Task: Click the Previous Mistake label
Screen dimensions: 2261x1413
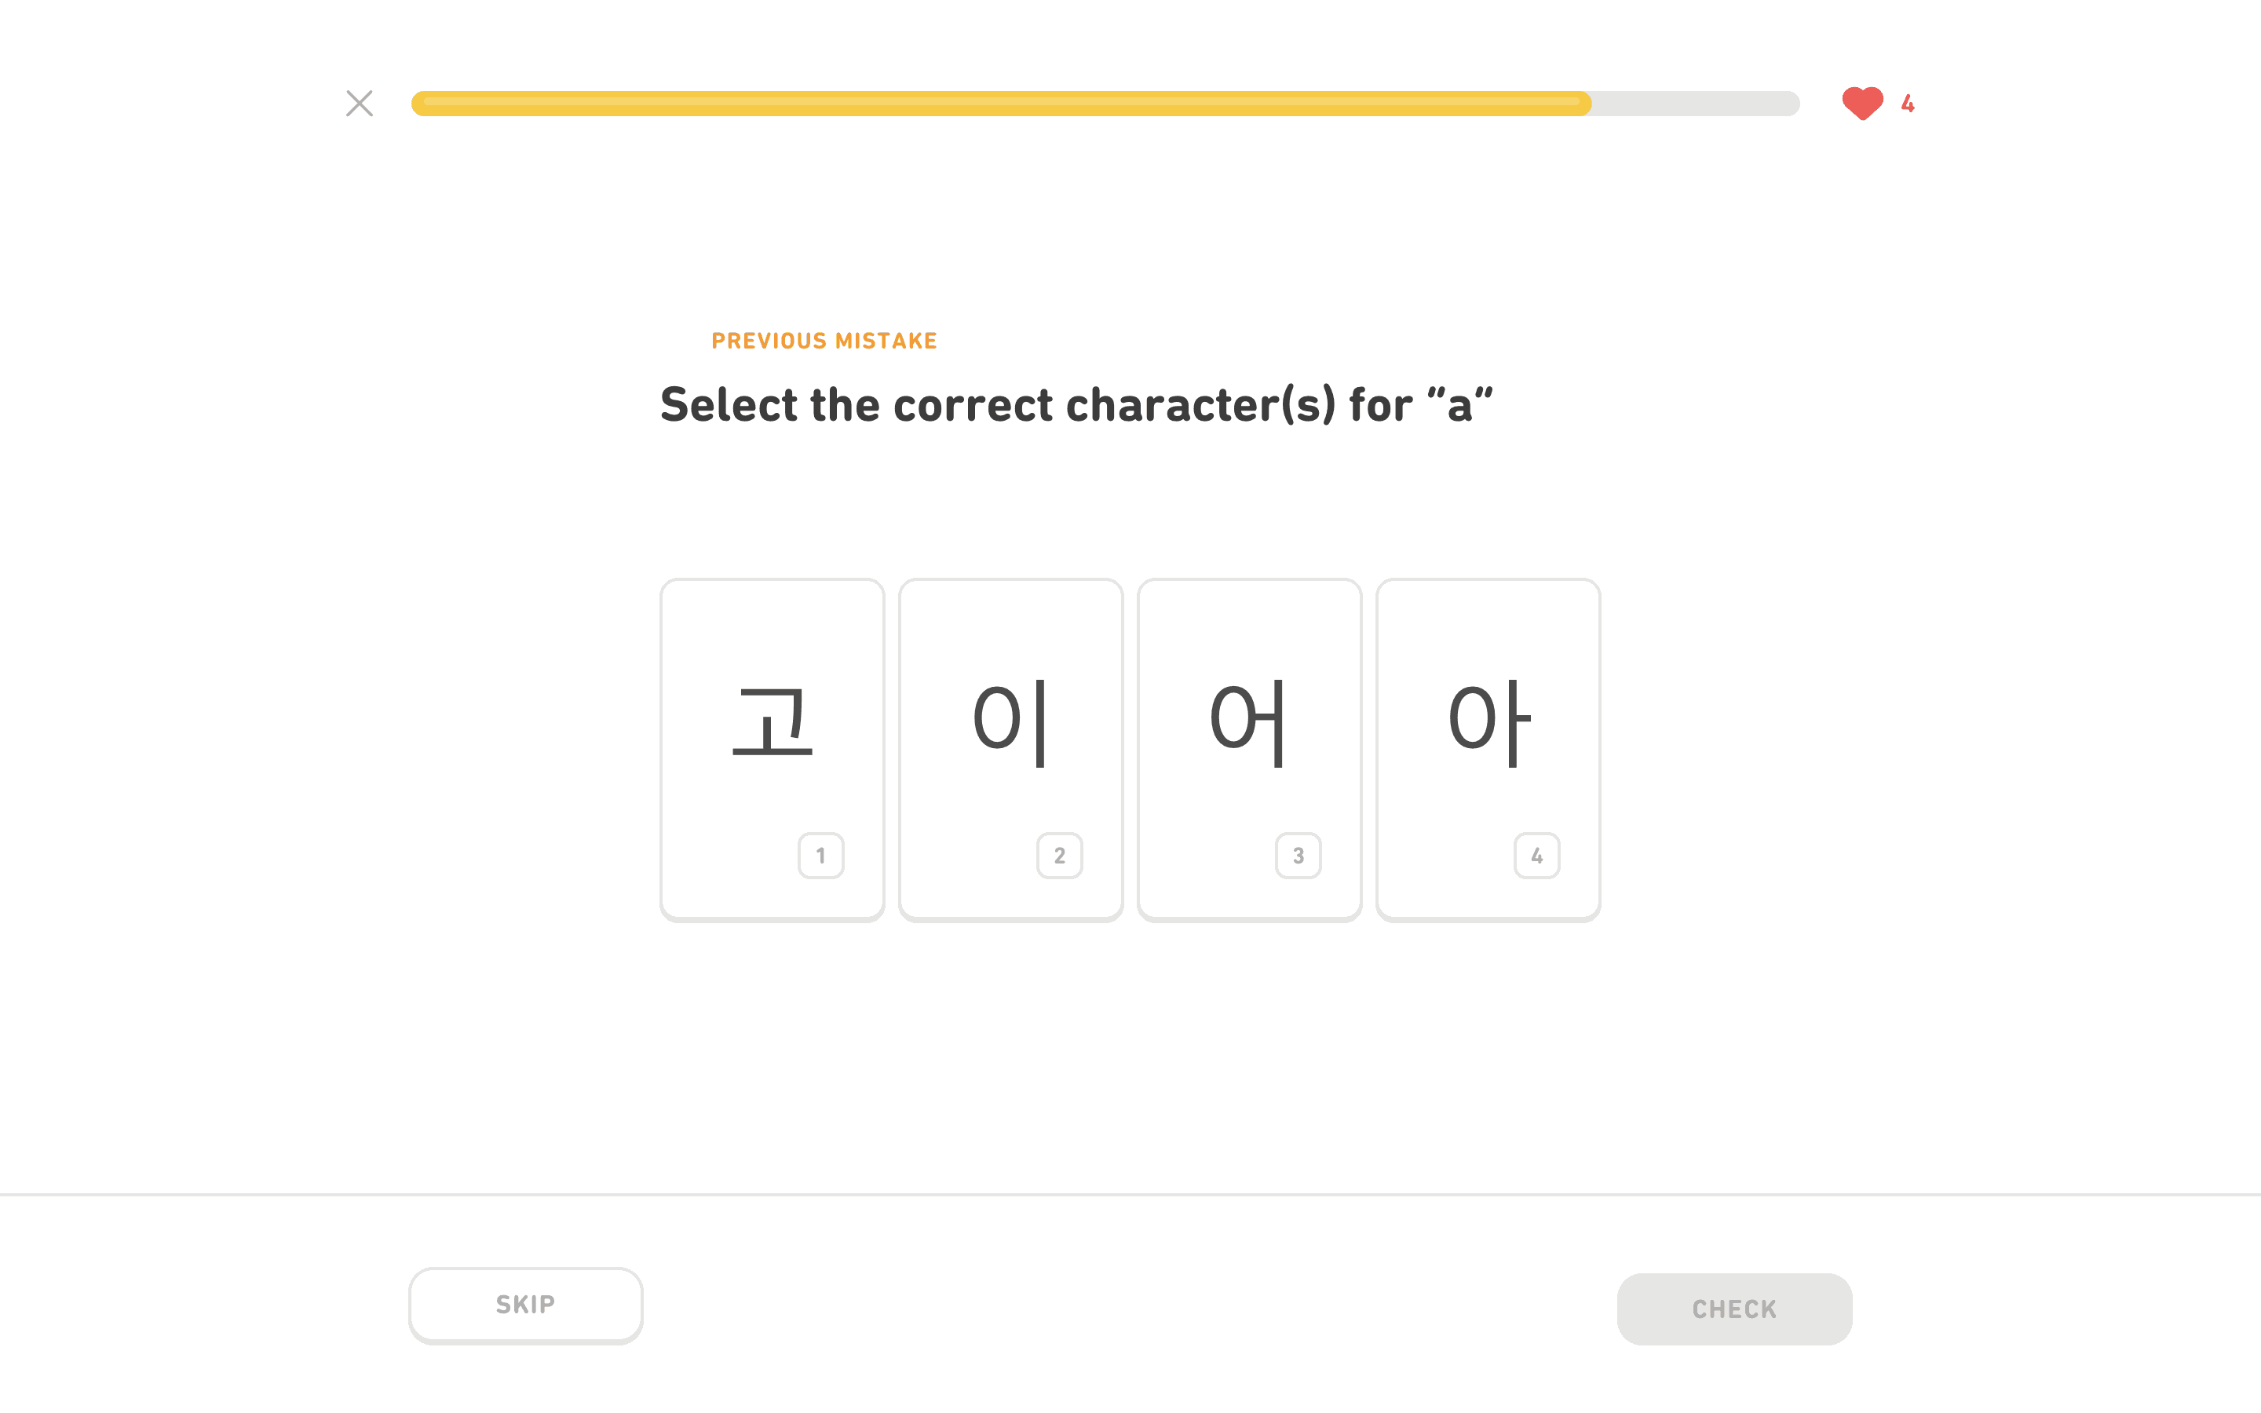Action: pyautogui.click(x=823, y=341)
